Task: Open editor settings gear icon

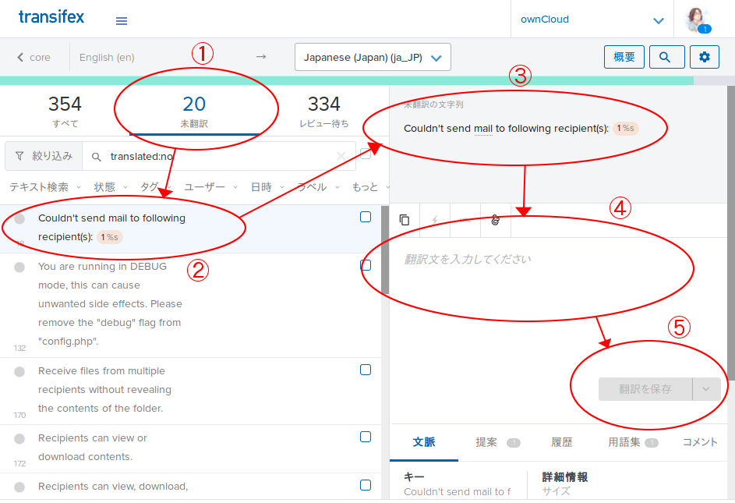Action: coord(705,57)
